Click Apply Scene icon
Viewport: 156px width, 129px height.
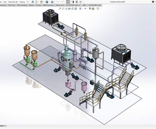[x=93, y=9]
